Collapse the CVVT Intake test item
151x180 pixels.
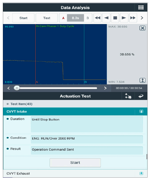[x=141, y=111]
